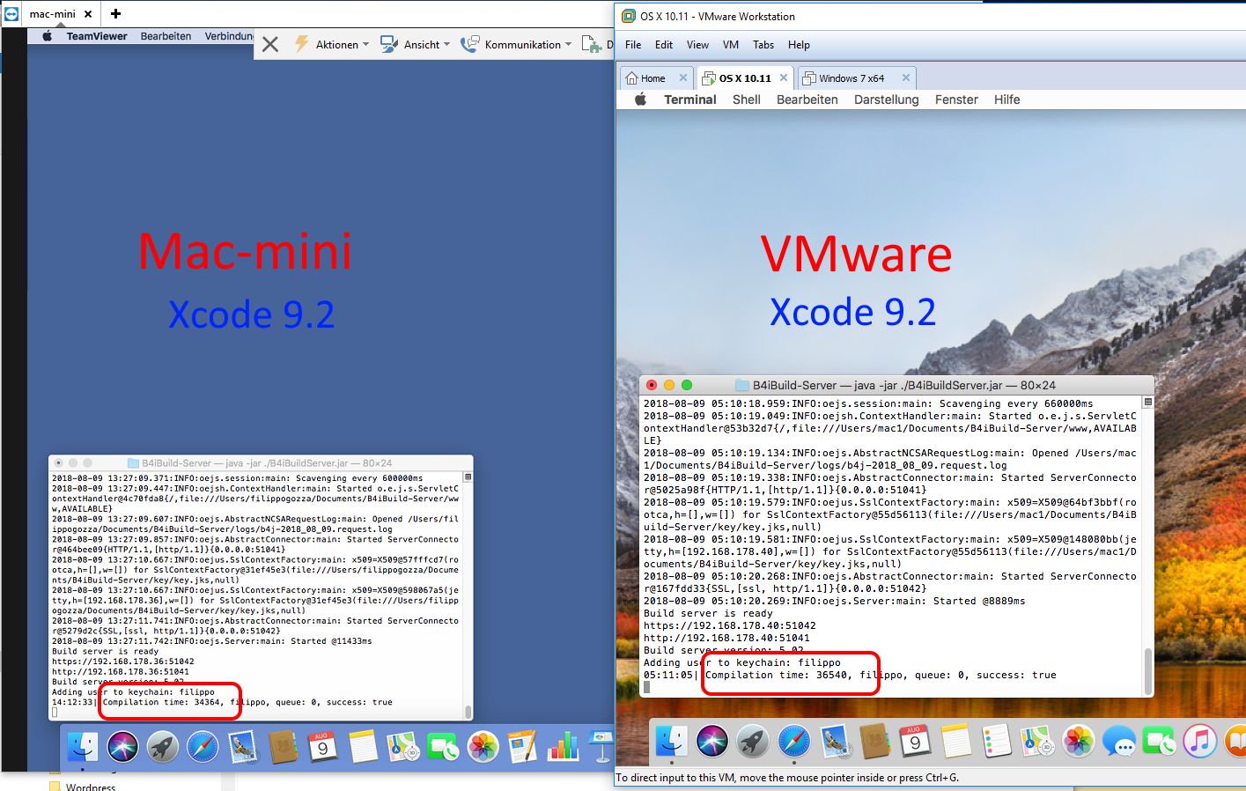Open Reminders in the VMware dock
Viewport: 1246px width, 791px height.
pyautogui.click(x=997, y=741)
